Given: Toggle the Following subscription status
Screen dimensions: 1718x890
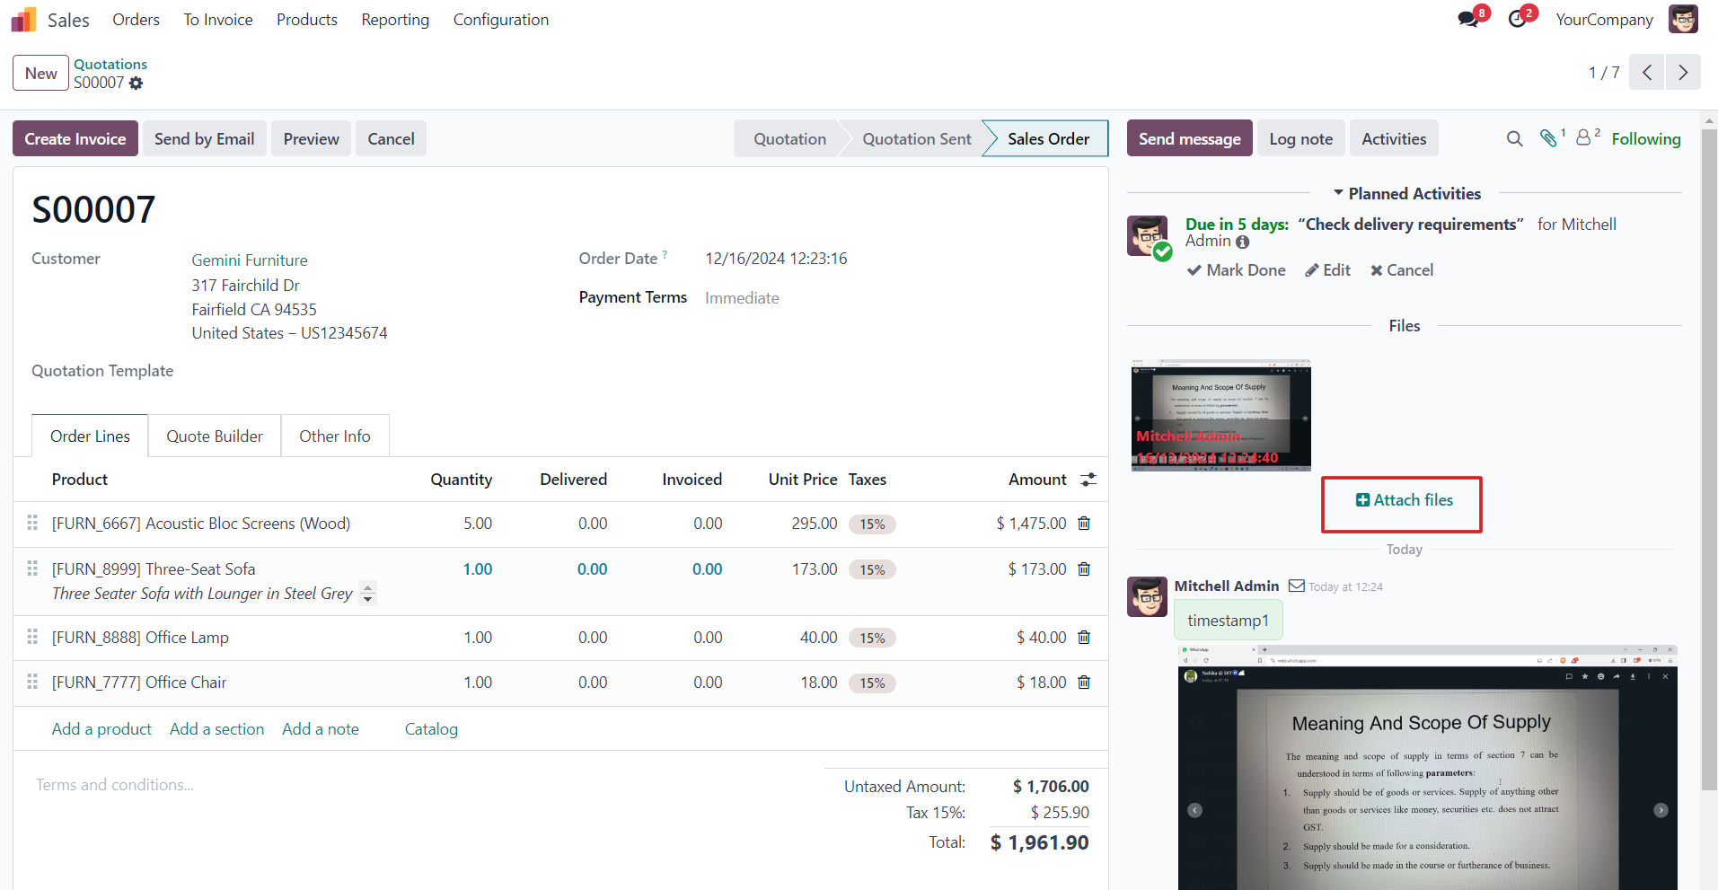Looking at the screenshot, I should point(1645,138).
